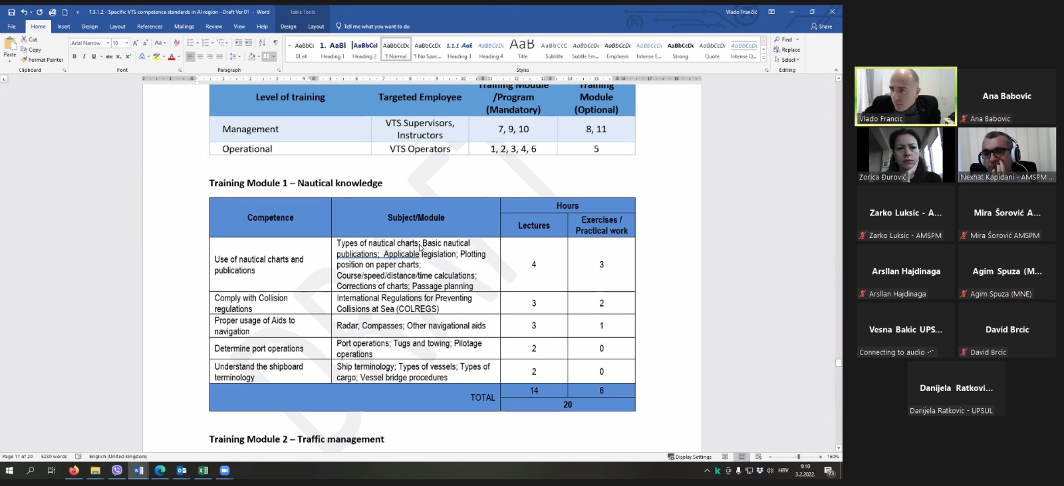This screenshot has width=1064, height=486.
Task: Click the Zoom In plus button
Action: click(821, 457)
